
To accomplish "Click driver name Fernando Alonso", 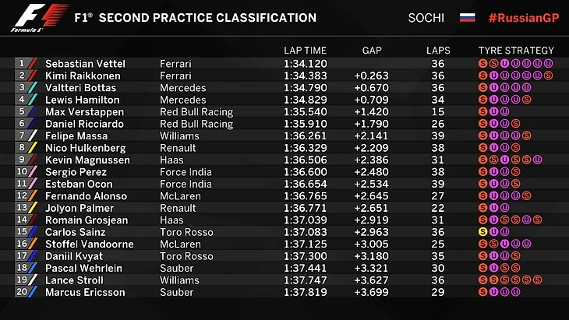I will point(80,196).
